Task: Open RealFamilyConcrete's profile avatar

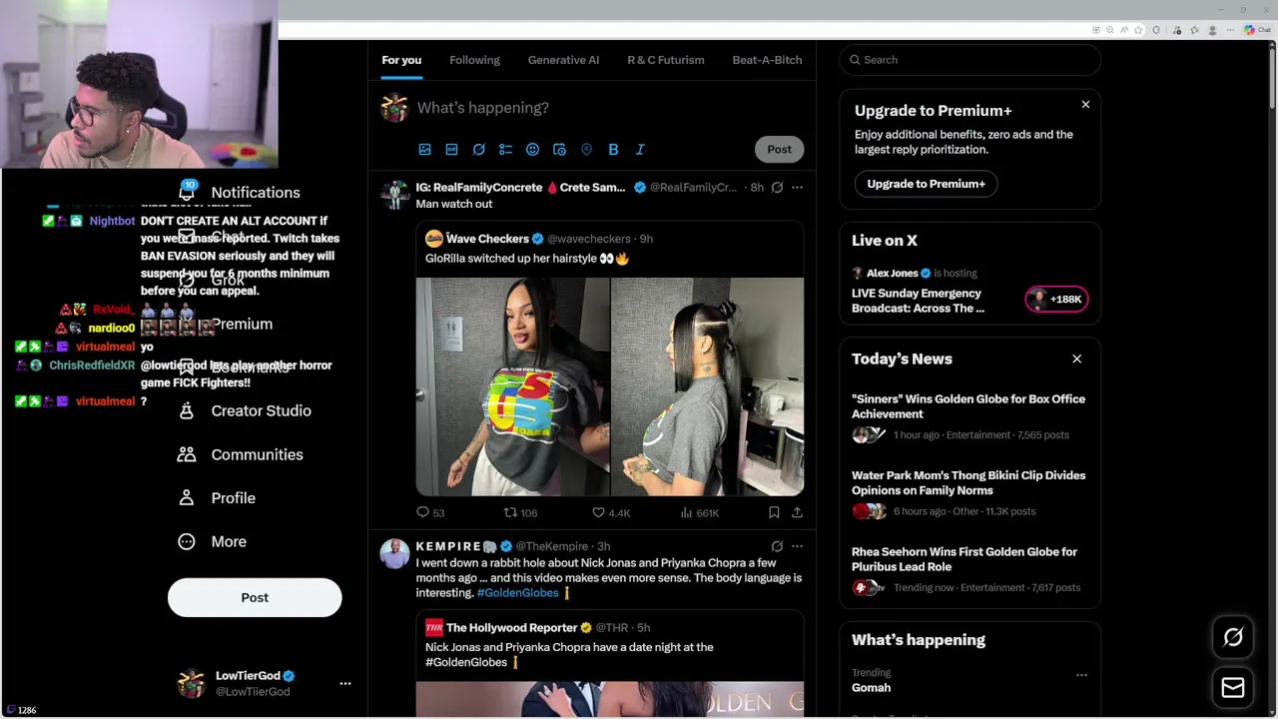Action: [x=394, y=195]
